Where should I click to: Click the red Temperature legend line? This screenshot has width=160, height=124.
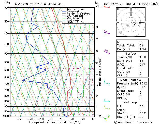(x=64, y=9)
